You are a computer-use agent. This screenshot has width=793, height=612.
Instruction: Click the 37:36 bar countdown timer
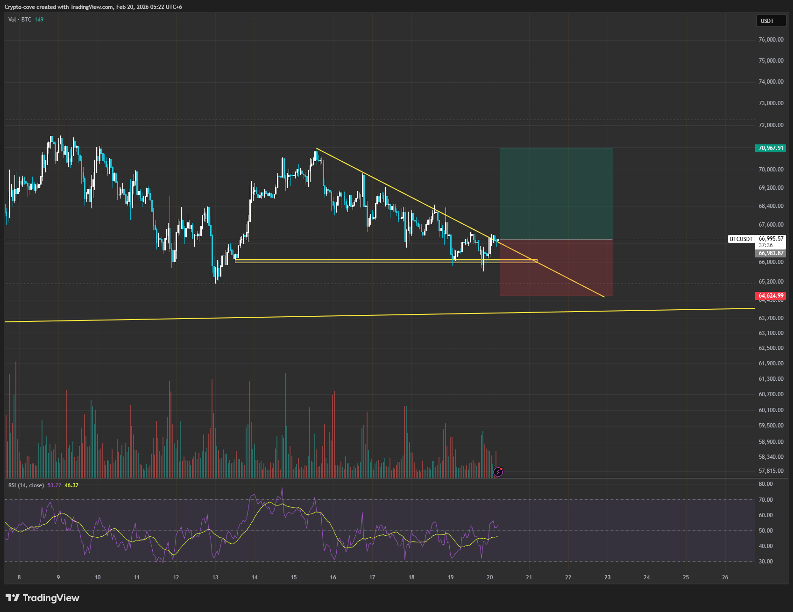(x=766, y=245)
